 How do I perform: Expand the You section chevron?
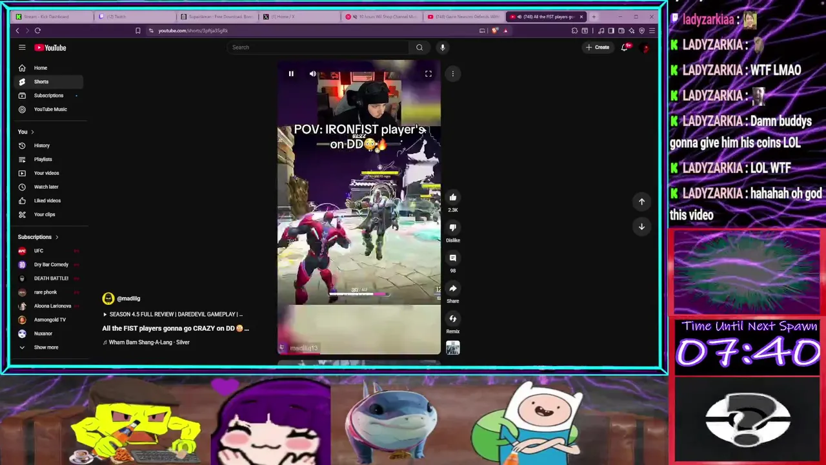[32, 132]
